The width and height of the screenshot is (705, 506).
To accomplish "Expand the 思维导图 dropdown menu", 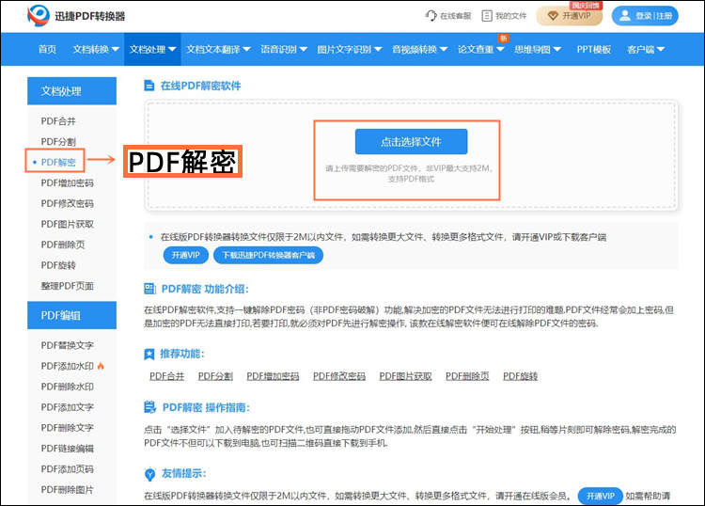I will pos(556,50).
